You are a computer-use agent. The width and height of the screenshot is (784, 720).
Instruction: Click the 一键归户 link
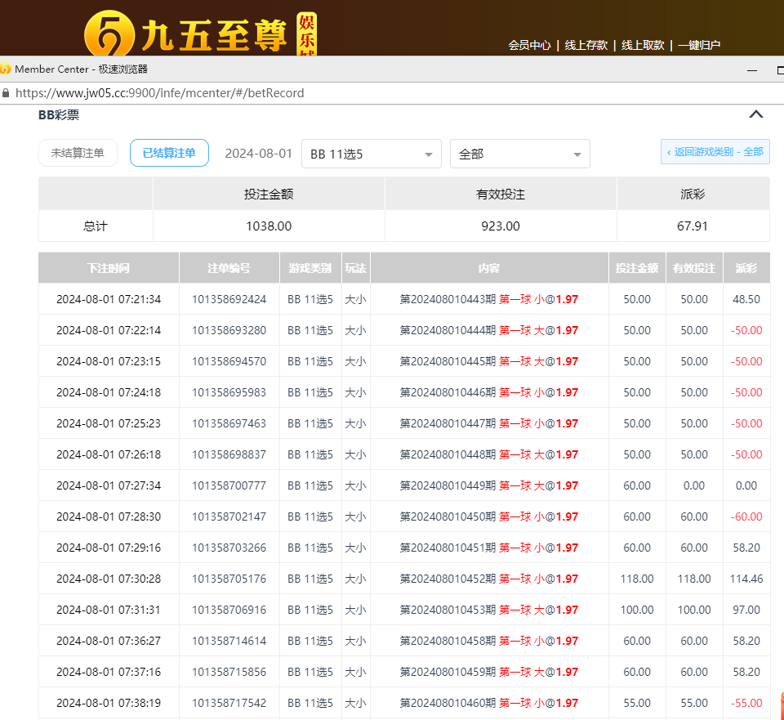tap(699, 46)
